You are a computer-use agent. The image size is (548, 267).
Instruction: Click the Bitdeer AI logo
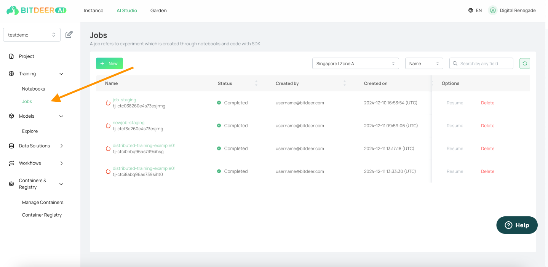(x=37, y=10)
